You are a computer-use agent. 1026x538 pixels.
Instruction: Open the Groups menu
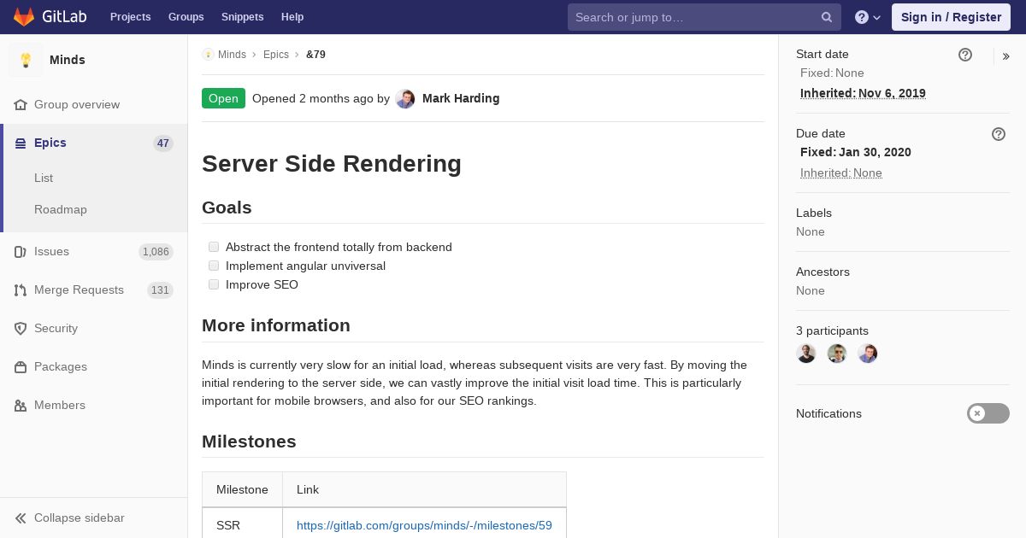[x=186, y=17]
